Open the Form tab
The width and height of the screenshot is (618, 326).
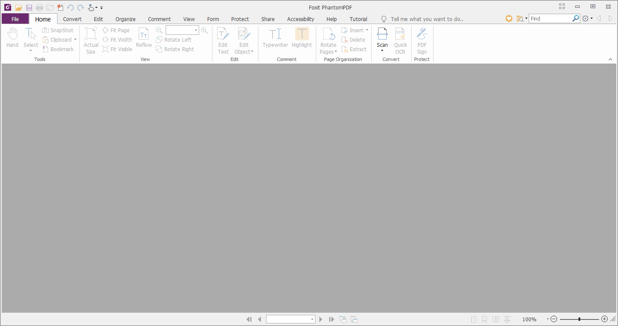tap(213, 19)
